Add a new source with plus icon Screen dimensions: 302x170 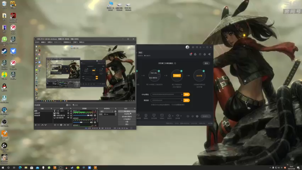(55, 125)
